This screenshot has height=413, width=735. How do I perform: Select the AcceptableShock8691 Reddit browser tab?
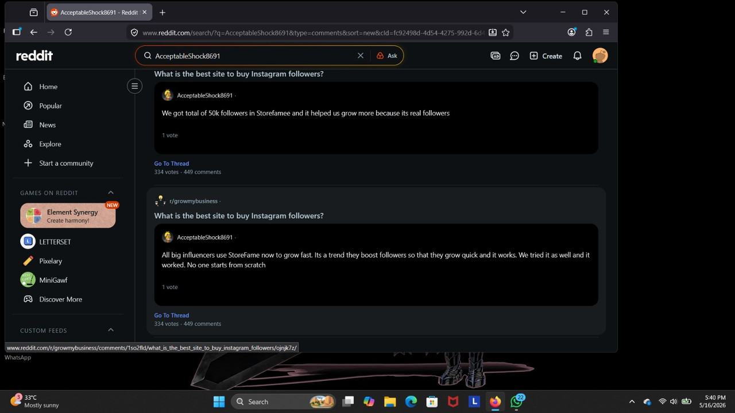click(99, 12)
